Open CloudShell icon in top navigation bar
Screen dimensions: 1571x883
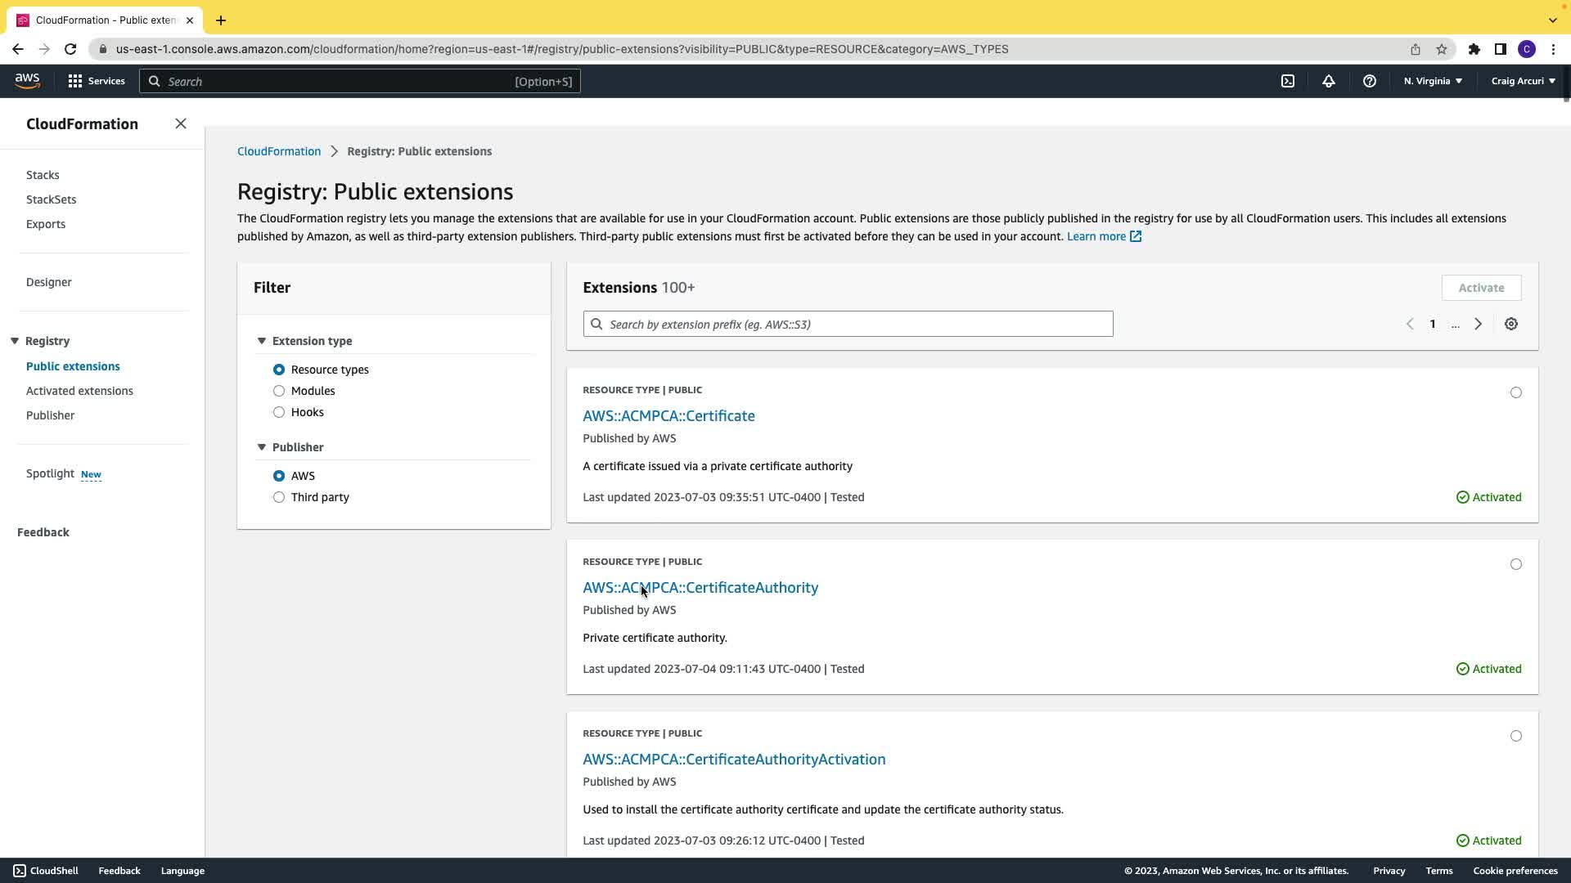[x=1288, y=81]
